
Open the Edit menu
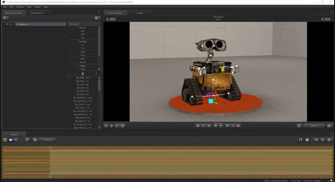point(11,7)
